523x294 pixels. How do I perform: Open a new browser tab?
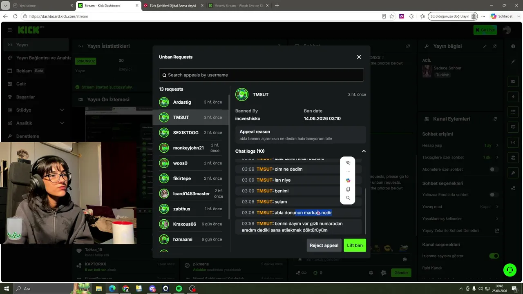click(277, 6)
